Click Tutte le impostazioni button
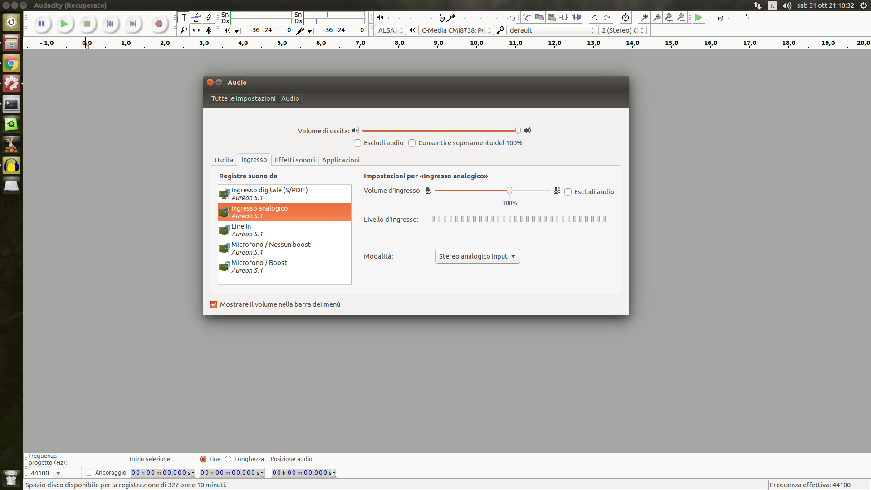The width and height of the screenshot is (871, 490). 243,98
